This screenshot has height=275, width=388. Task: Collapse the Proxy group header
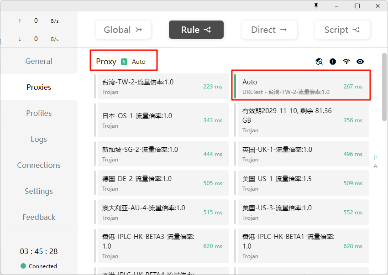point(106,62)
